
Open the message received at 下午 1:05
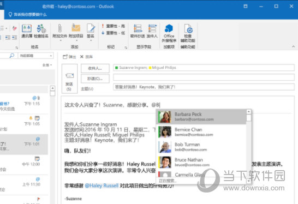pos(24,124)
